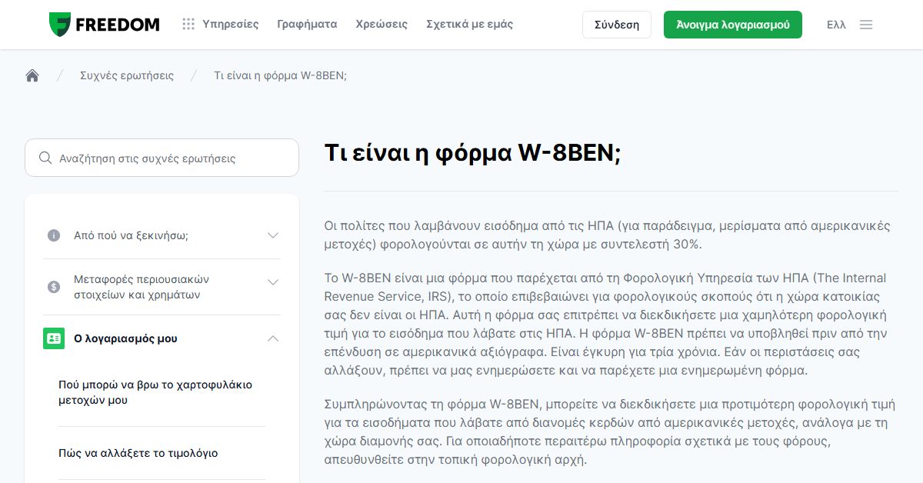Click the dollar coin icon for Μεταφορές
Image resolution: width=923 pixels, height=483 pixels.
point(54,287)
